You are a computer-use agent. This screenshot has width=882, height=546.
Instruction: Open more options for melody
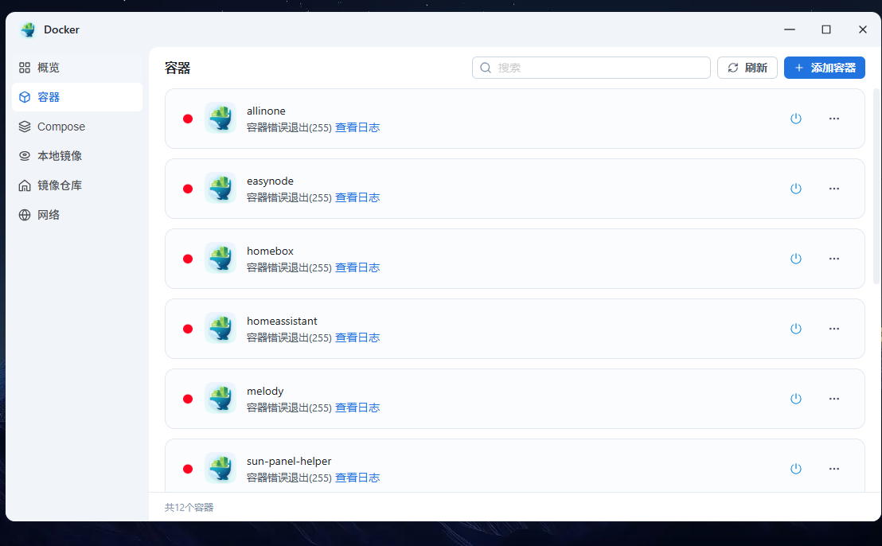point(833,399)
